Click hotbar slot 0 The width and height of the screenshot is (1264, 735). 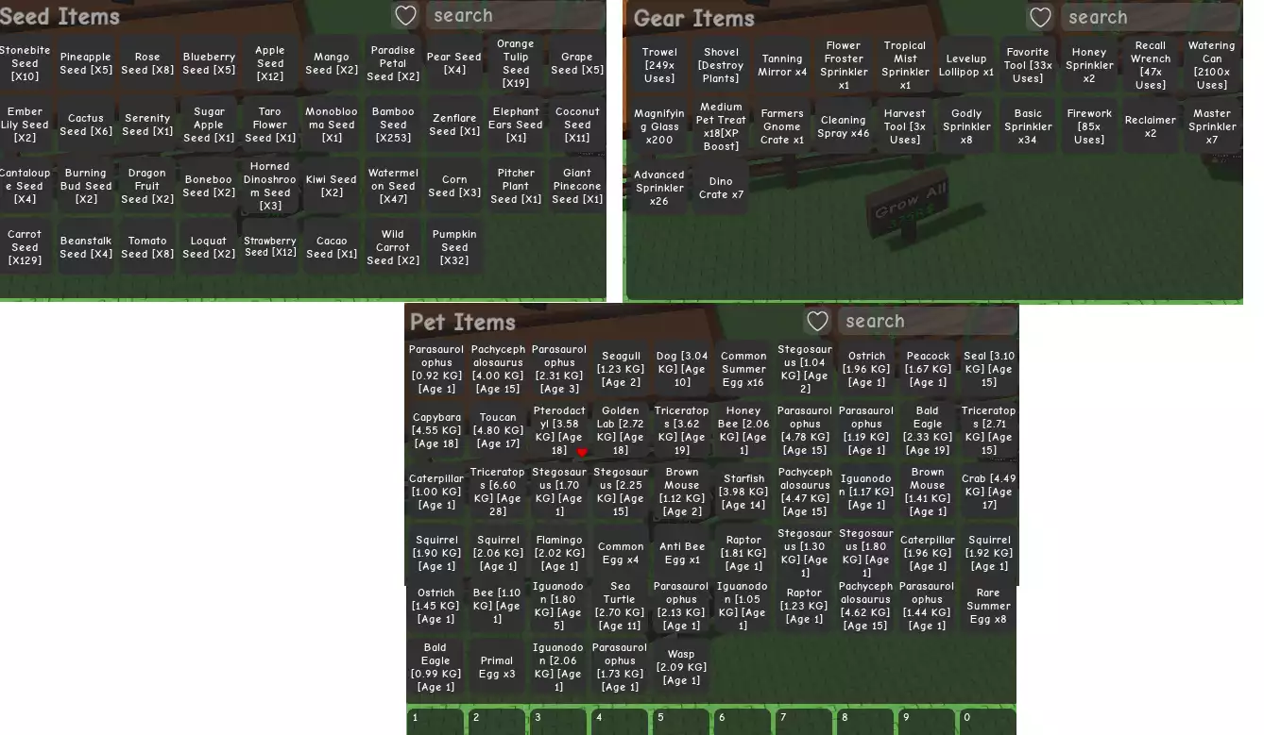tap(988, 721)
